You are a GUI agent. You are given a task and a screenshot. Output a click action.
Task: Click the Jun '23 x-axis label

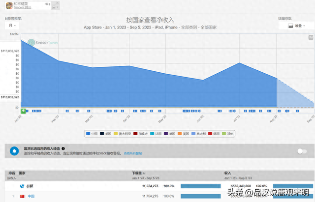(200, 119)
